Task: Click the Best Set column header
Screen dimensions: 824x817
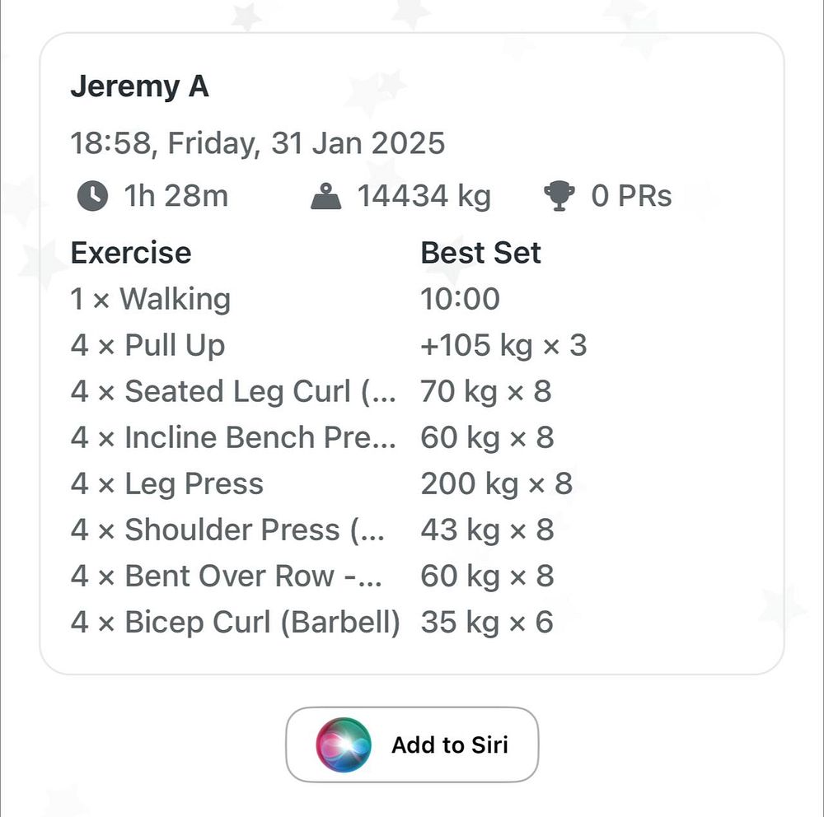Action: coord(480,253)
